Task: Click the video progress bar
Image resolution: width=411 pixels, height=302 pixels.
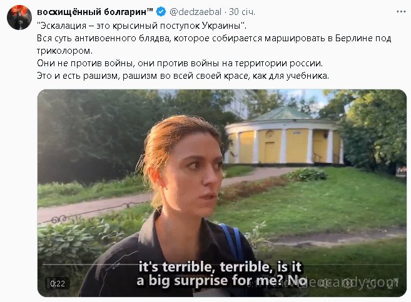Action: (x=221, y=264)
